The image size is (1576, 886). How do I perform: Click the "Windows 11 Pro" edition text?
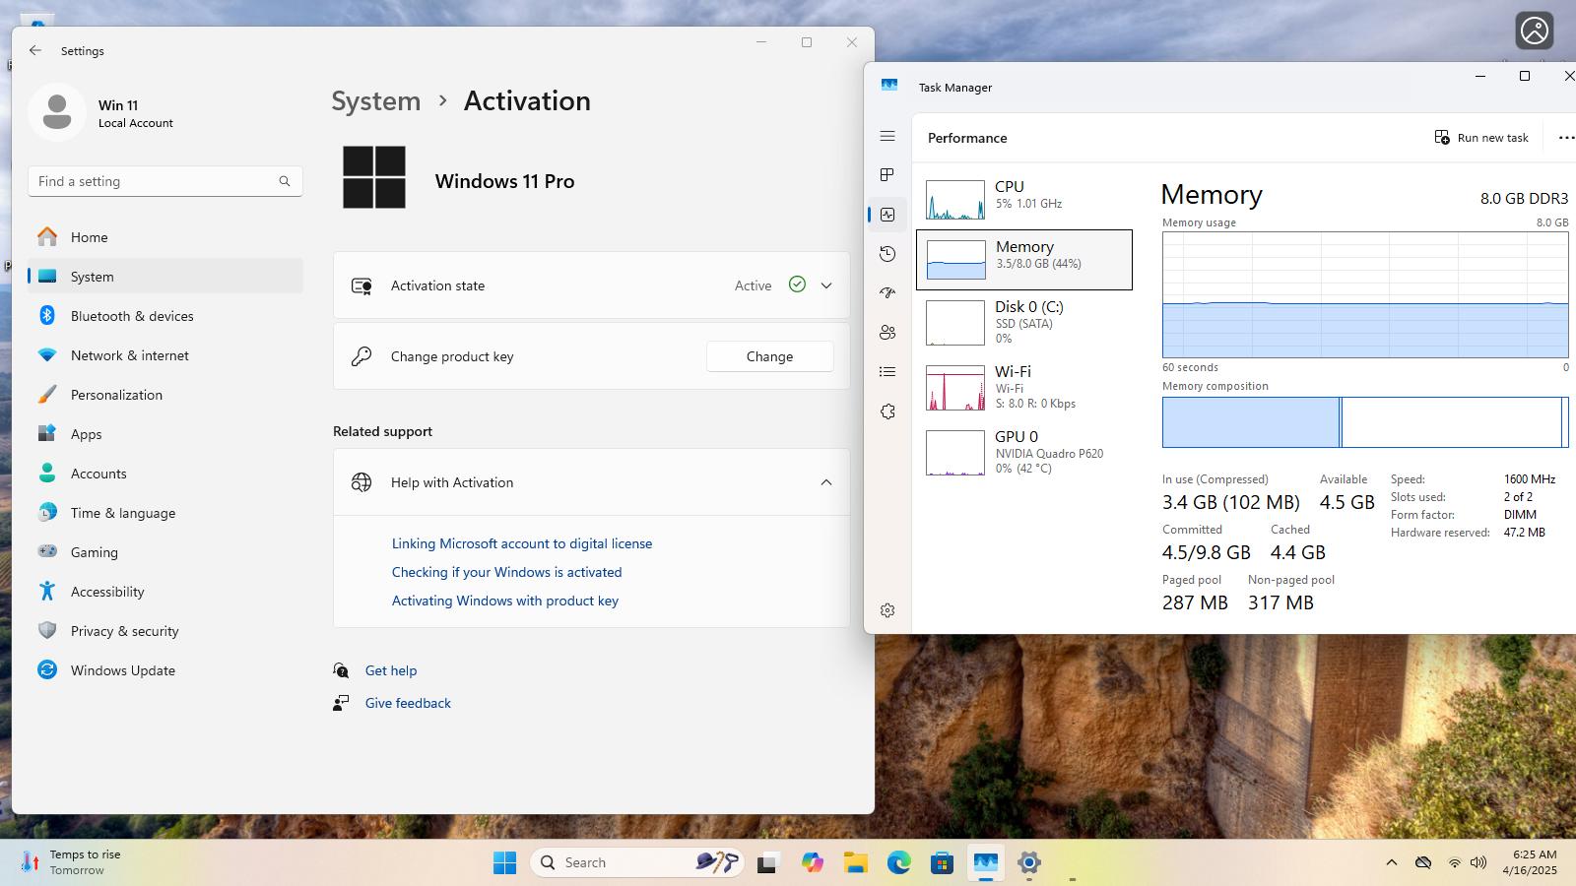click(505, 181)
